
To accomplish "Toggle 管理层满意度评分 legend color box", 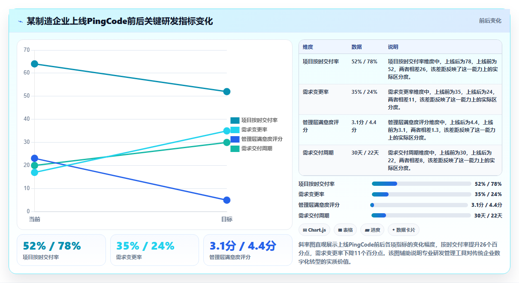I will pyautogui.click(x=235, y=139).
